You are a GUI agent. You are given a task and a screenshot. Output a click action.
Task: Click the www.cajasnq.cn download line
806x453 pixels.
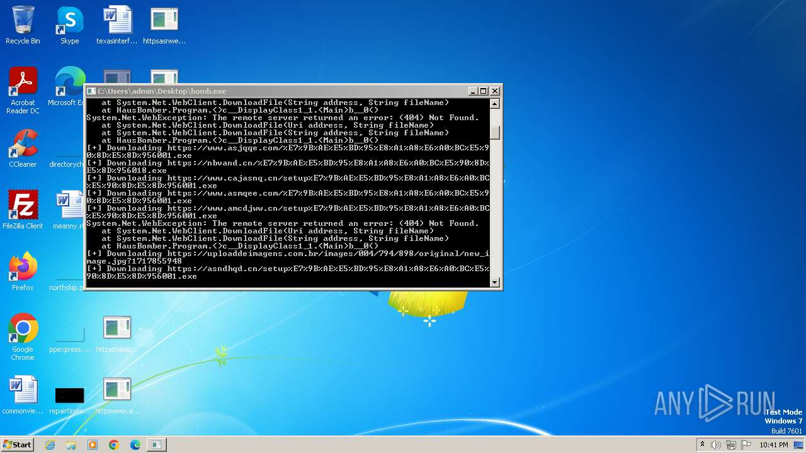(288, 182)
